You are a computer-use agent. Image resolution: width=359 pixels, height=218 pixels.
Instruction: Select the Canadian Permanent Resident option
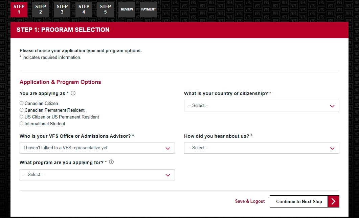pos(22,110)
